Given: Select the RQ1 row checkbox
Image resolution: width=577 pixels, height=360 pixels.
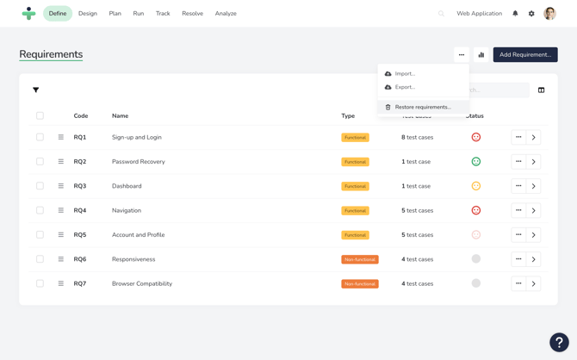Looking at the screenshot, I should (x=40, y=137).
